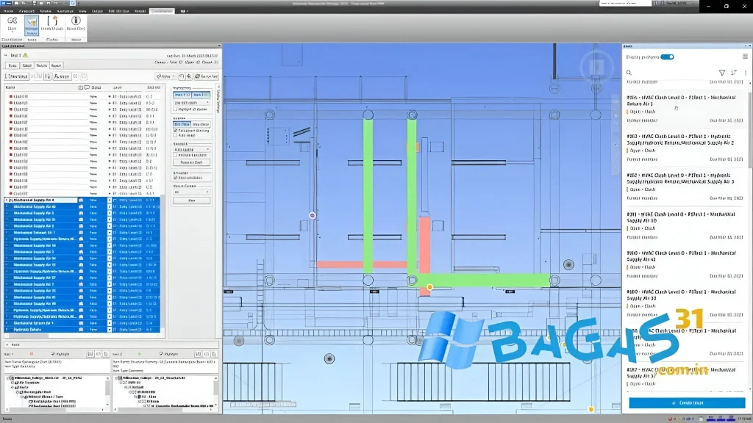Click the blue Create Issue button
Image resolution: width=753 pixels, height=423 pixels.
pos(687,403)
